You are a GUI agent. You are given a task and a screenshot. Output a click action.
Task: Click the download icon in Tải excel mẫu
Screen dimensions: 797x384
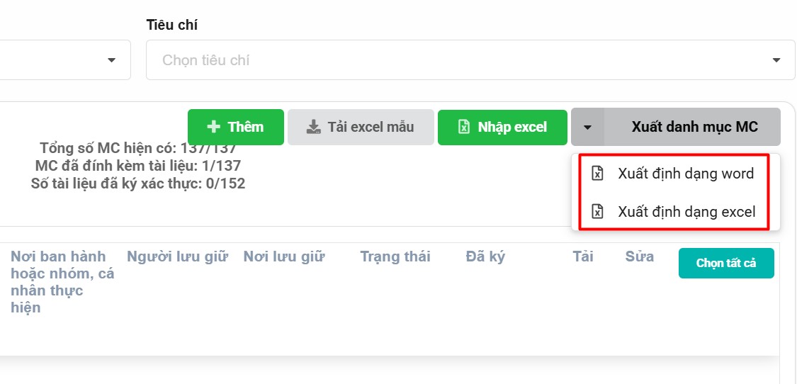coord(313,127)
